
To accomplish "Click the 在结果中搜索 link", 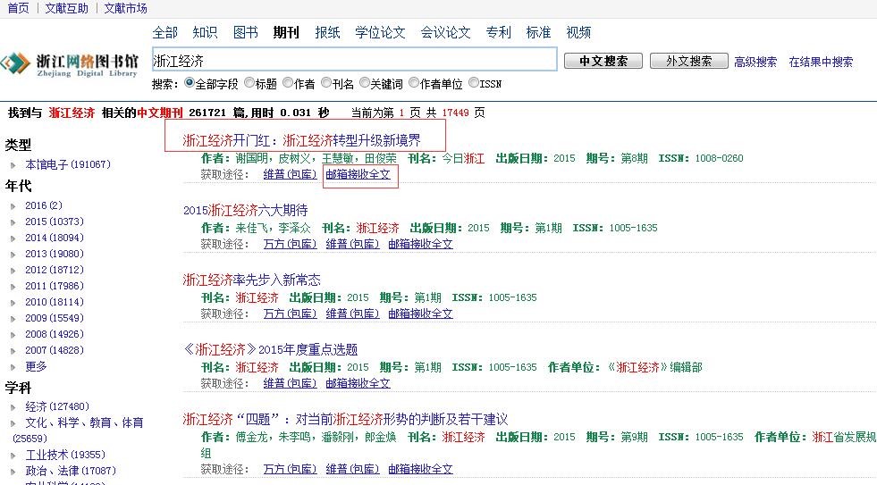I will pyautogui.click(x=821, y=62).
